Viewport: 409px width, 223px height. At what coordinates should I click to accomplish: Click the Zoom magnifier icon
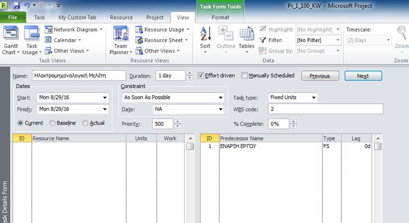coord(402,32)
